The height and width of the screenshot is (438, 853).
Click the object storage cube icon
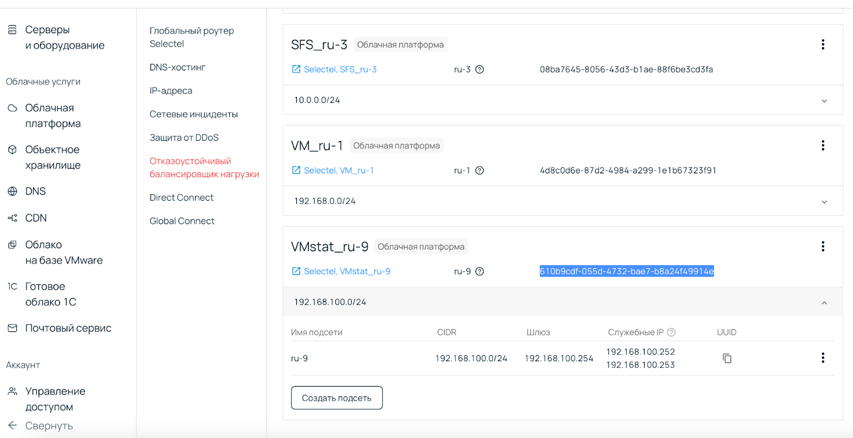click(x=12, y=149)
